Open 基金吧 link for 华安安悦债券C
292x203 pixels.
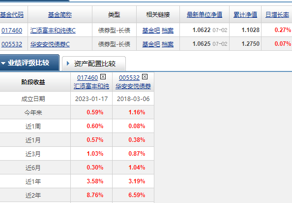coord(151,44)
